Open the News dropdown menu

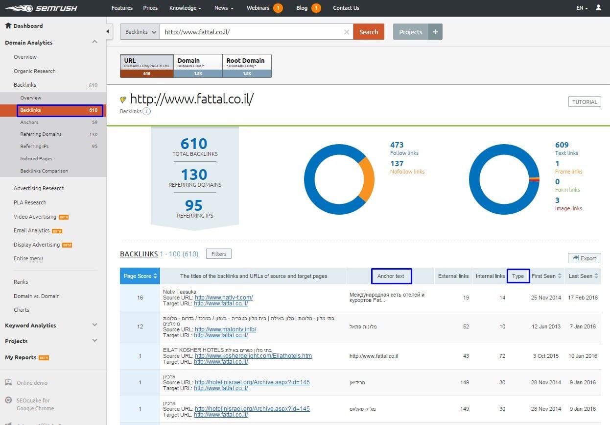point(224,8)
